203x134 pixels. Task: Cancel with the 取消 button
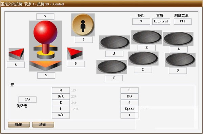click(43, 125)
